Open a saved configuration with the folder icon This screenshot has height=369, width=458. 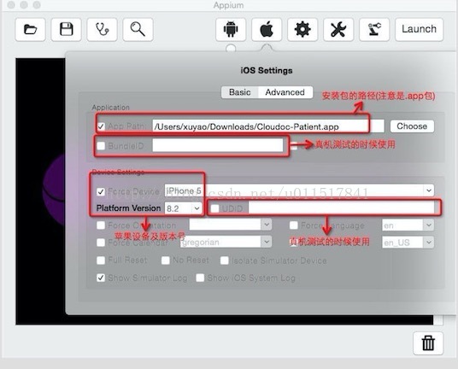pos(31,29)
